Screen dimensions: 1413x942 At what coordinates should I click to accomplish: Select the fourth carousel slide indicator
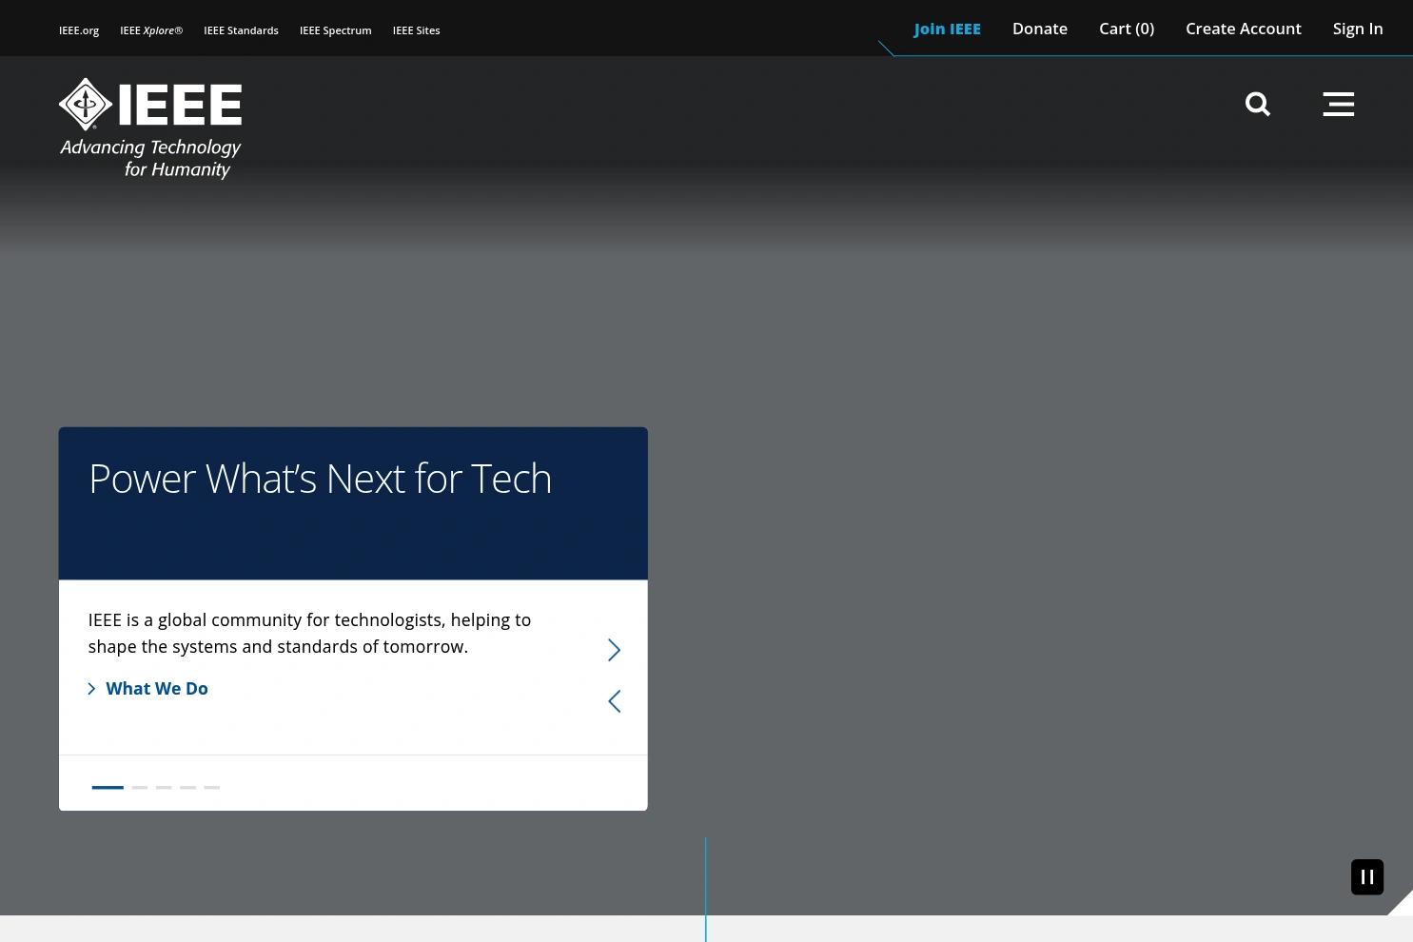pos(187,787)
